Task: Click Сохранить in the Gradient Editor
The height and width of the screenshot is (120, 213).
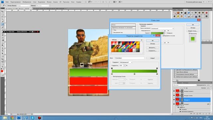Action: tap(152, 51)
